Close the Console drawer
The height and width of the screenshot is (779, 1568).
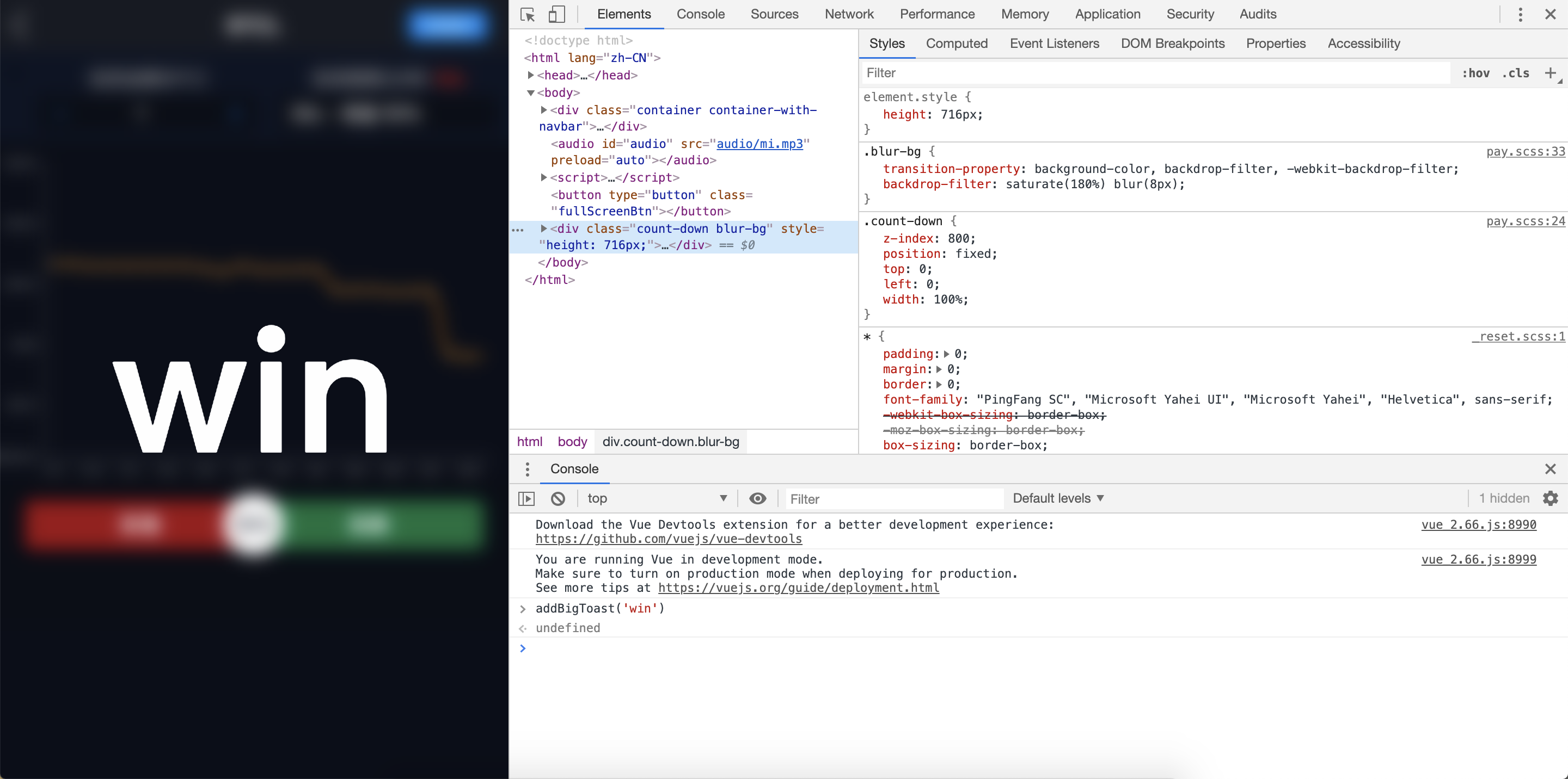pyautogui.click(x=1551, y=469)
